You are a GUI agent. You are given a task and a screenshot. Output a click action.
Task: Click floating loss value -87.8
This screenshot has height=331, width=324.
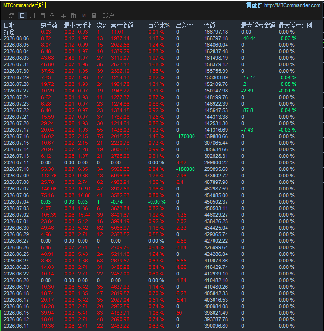click(247, 110)
